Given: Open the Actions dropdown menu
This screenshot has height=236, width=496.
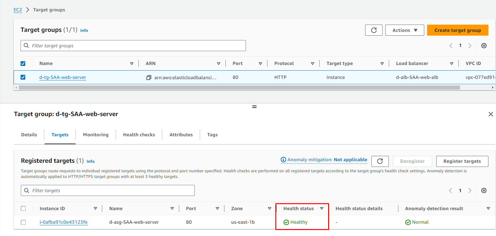Looking at the screenshot, I should [x=405, y=30].
